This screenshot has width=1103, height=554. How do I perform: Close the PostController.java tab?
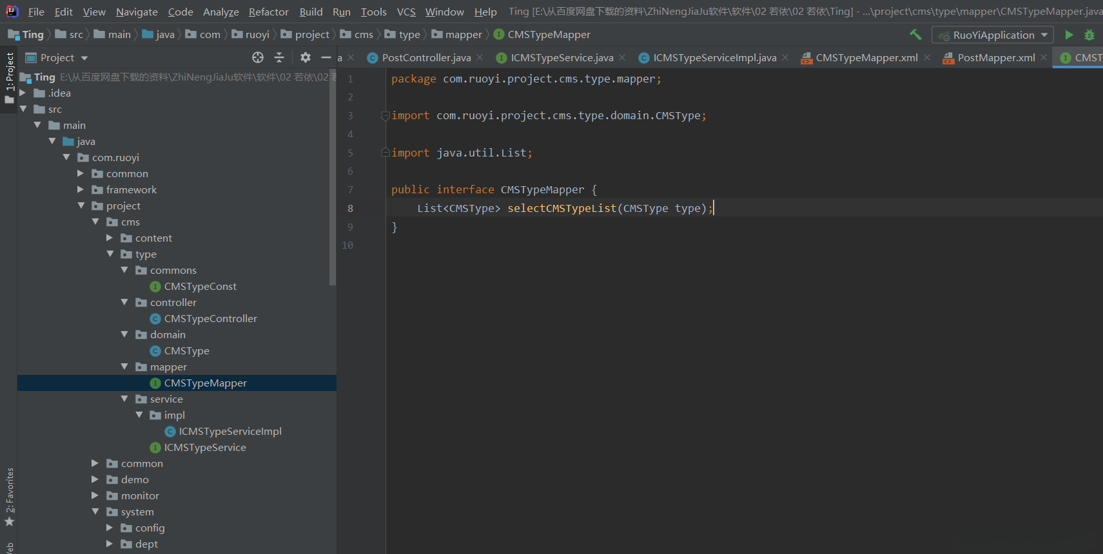480,57
